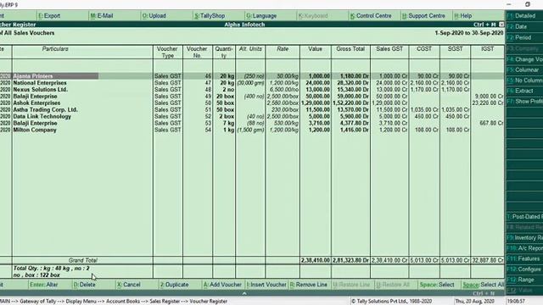The height and width of the screenshot is (305, 543).
Task: Click the date range 1-Sep-2020 to 30-Sep-2020
Action: (469, 33)
